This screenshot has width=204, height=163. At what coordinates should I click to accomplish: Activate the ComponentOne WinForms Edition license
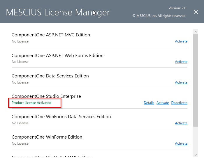[x=181, y=143]
